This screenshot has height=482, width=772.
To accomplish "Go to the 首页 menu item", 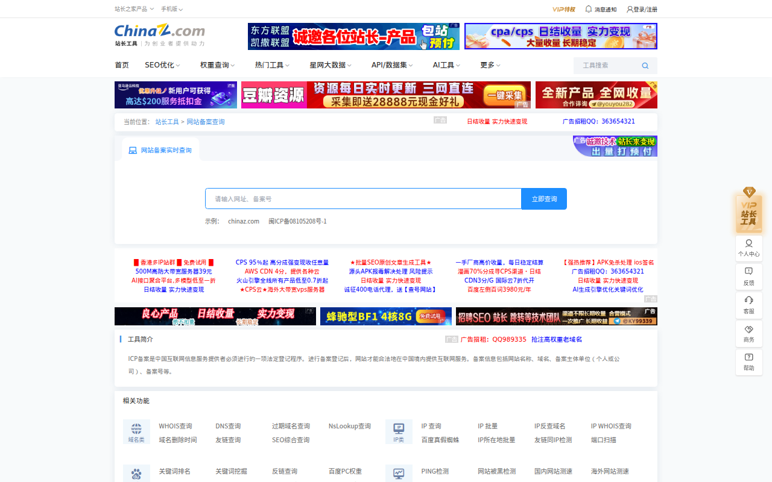I will [x=122, y=65].
